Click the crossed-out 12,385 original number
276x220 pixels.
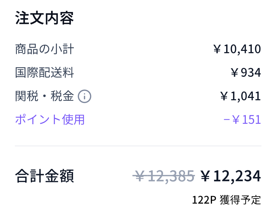(171, 176)
